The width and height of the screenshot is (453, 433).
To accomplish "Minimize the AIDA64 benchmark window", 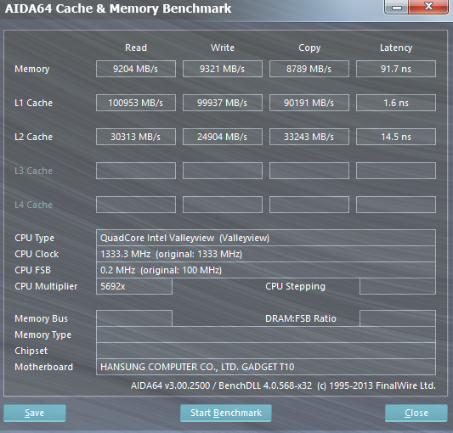I will coord(397,7).
